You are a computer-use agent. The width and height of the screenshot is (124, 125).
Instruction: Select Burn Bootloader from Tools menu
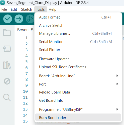pos(78,117)
